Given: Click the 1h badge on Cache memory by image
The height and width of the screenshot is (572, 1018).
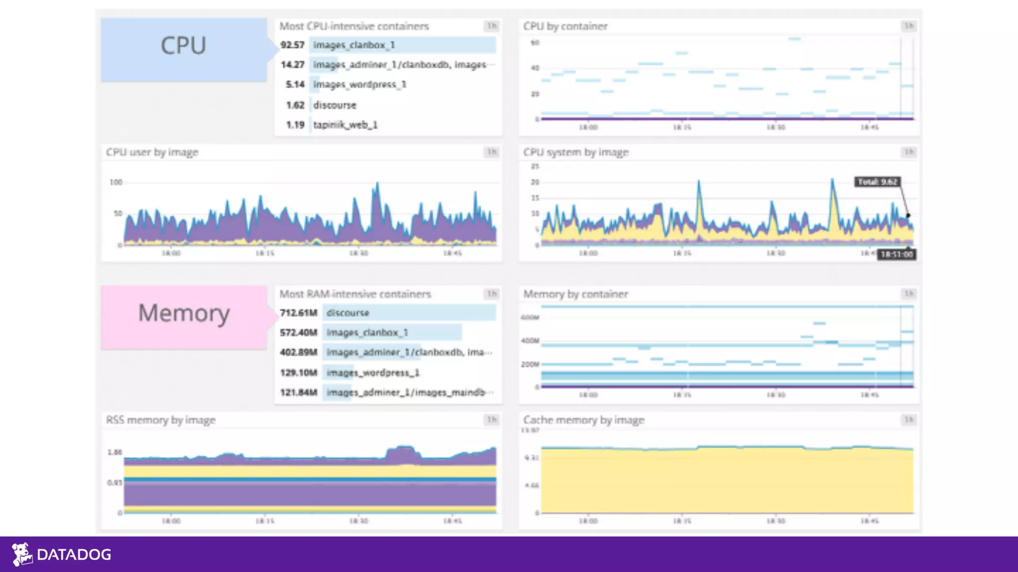Looking at the screenshot, I should pyautogui.click(x=909, y=420).
